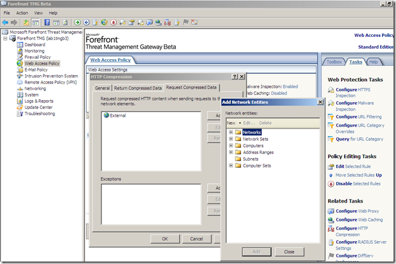Screen dimensions: 396x264
Task: Click the Refresh page toolbar icon
Action: [x=65, y=23]
